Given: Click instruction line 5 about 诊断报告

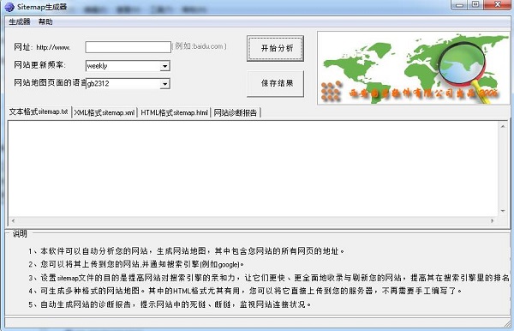Looking at the screenshot, I should [x=170, y=304].
